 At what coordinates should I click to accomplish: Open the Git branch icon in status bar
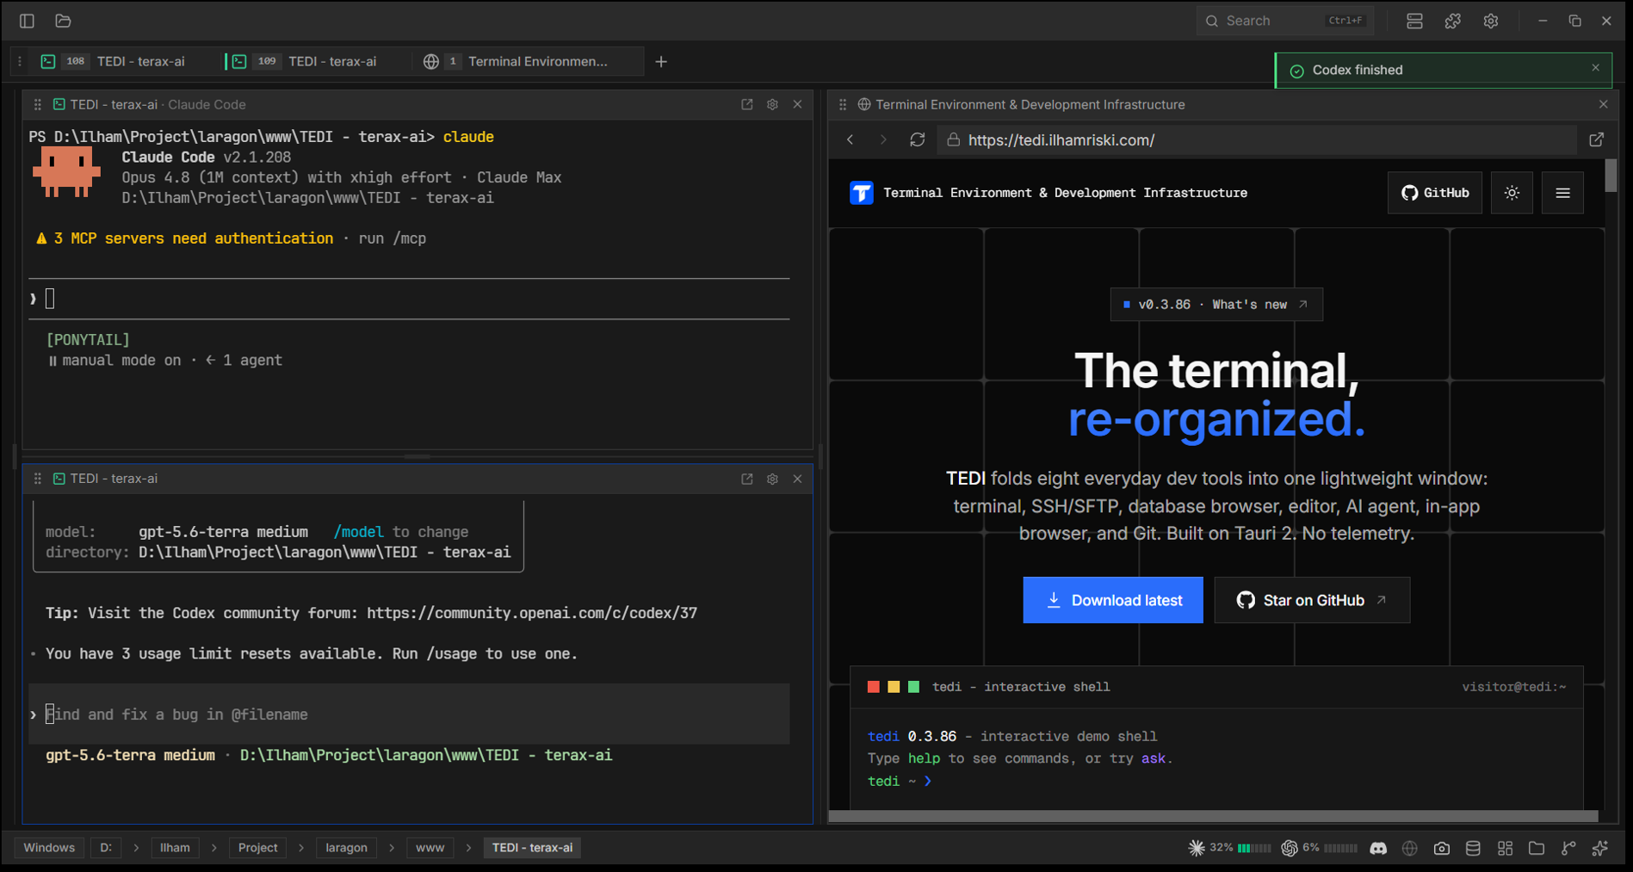click(x=1568, y=848)
